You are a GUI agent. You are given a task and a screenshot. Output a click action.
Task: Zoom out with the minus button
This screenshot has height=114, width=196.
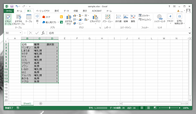[160, 108]
